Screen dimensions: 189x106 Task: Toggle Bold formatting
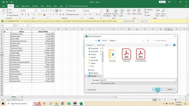[x=22, y=14]
